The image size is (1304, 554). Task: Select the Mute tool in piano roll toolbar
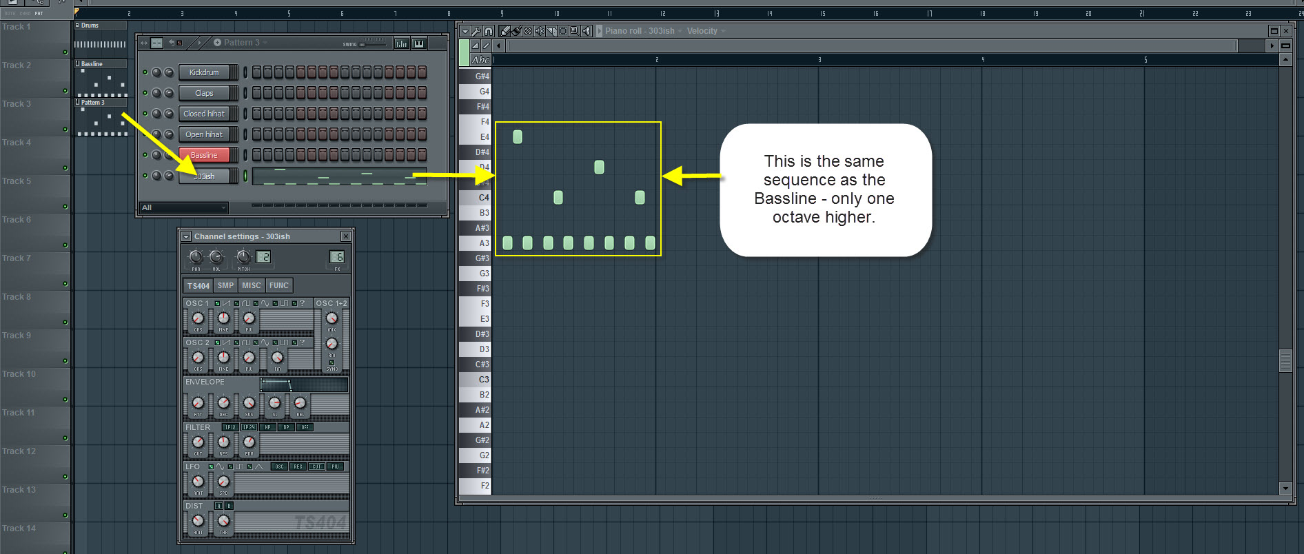click(x=540, y=31)
